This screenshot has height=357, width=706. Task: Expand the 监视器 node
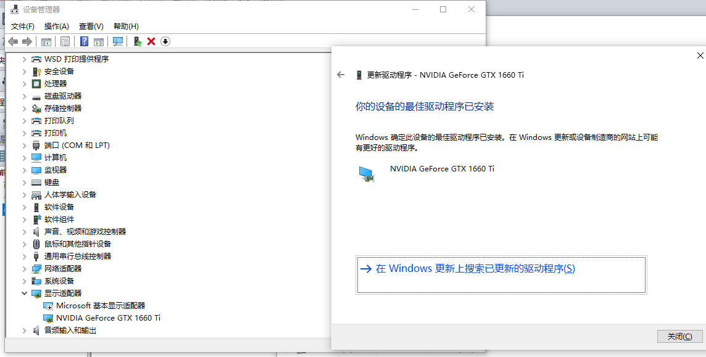click(24, 170)
